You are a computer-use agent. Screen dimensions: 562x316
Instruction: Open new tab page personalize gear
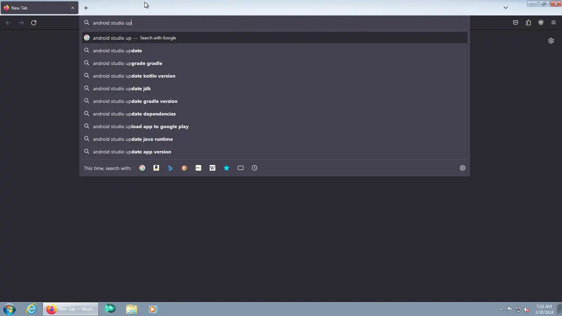(x=551, y=41)
